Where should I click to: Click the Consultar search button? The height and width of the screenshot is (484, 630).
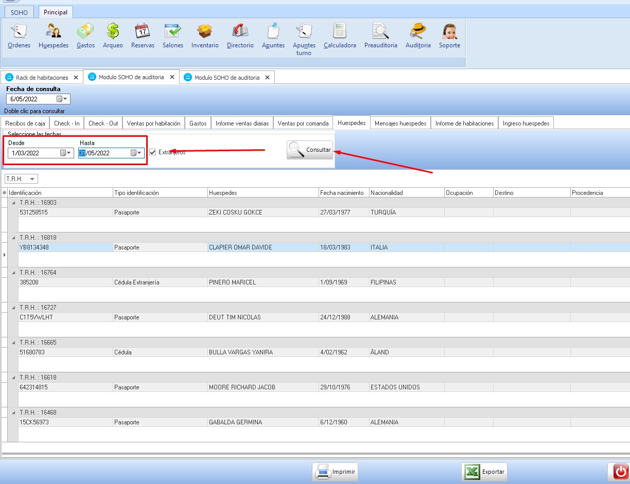click(x=310, y=150)
